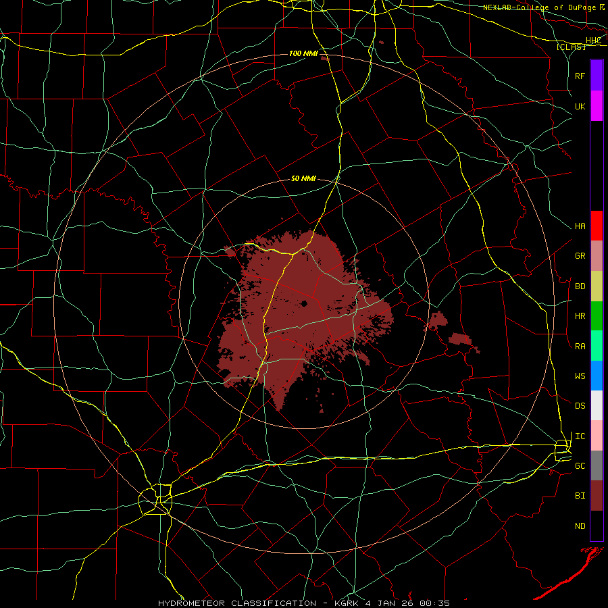Image resolution: width=608 pixels, height=608 pixels.
Task: Click the green HR legend color swatch
Action: [597, 316]
